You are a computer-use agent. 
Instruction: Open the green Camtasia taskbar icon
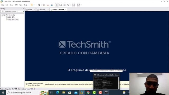[x=94, y=93]
